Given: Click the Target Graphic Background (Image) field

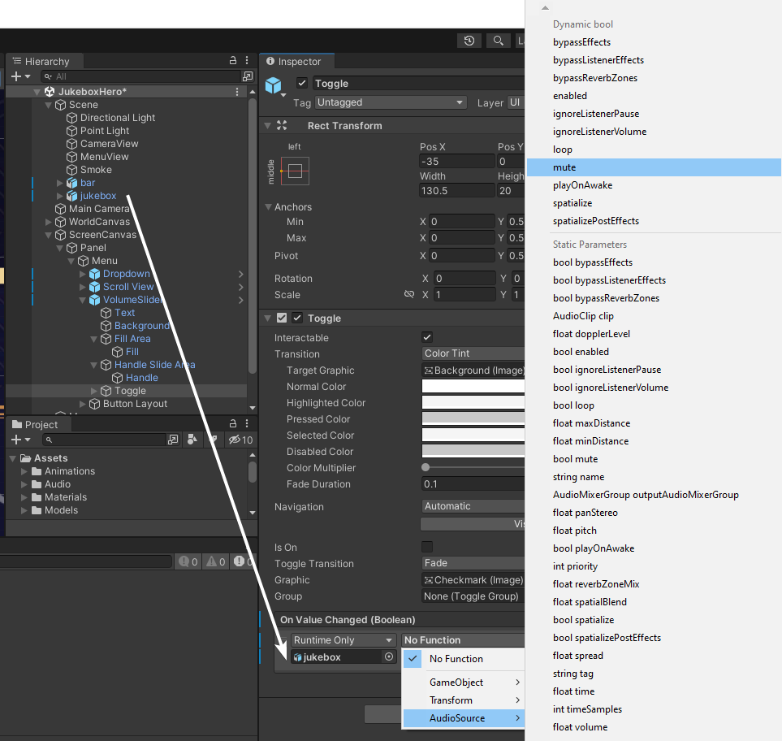Looking at the screenshot, I should click(473, 370).
